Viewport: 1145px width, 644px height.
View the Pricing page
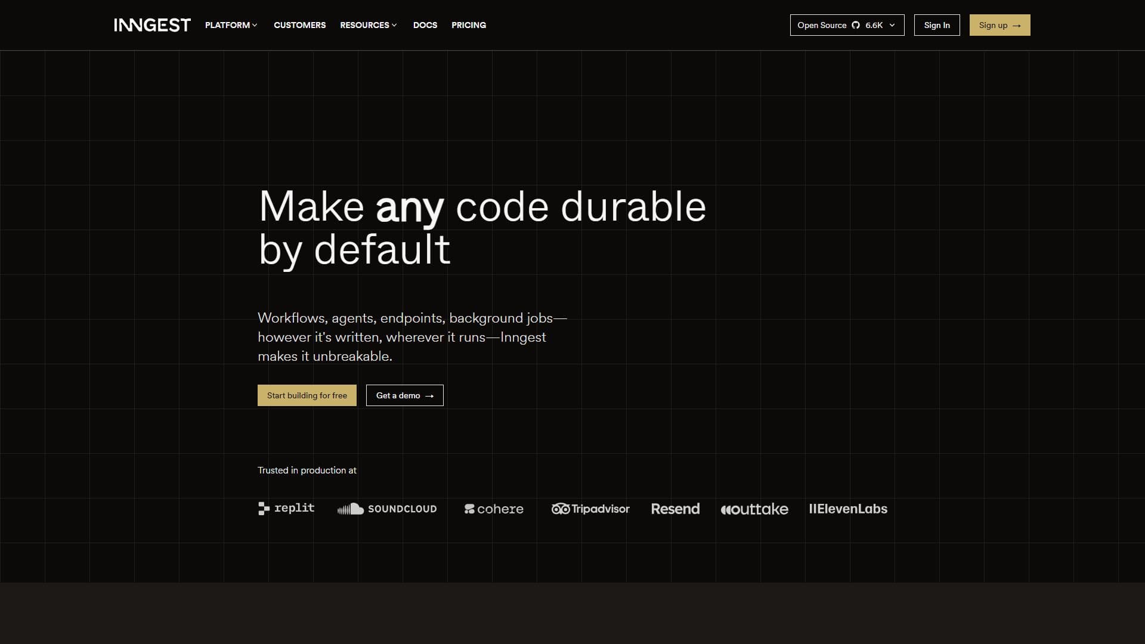click(469, 25)
